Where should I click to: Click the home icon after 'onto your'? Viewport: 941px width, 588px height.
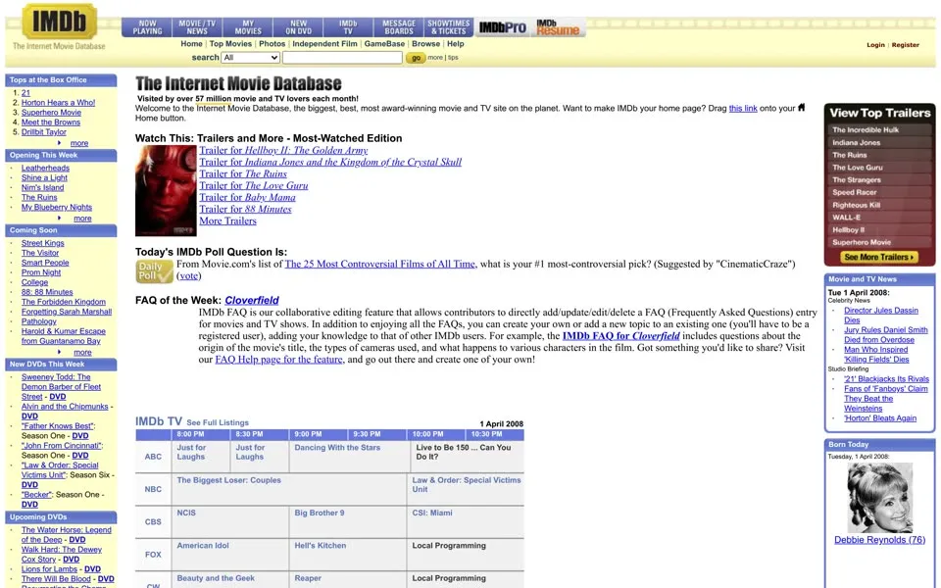[801, 108]
